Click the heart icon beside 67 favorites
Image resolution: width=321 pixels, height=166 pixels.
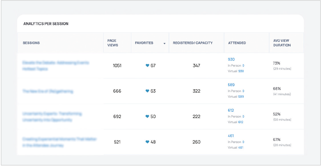tap(147, 66)
